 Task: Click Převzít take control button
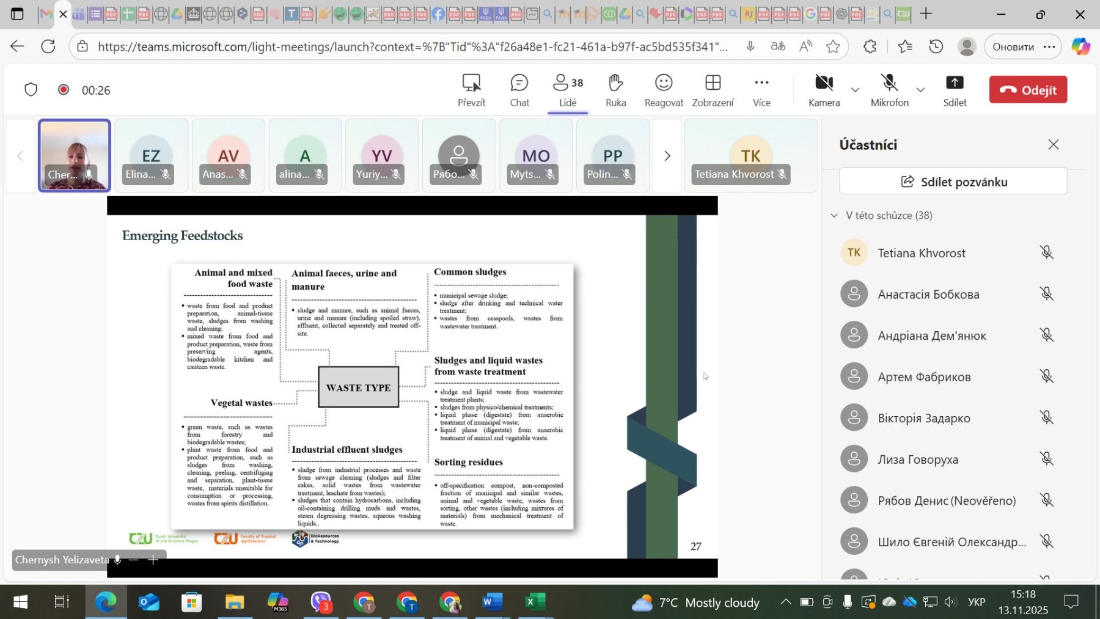coord(471,90)
